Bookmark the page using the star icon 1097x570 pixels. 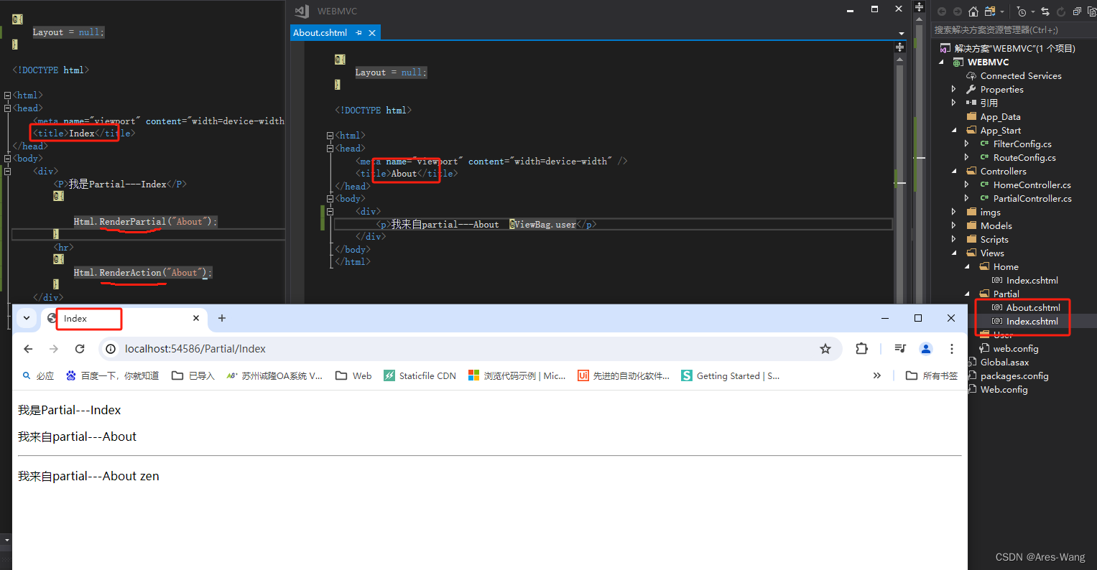pos(825,349)
